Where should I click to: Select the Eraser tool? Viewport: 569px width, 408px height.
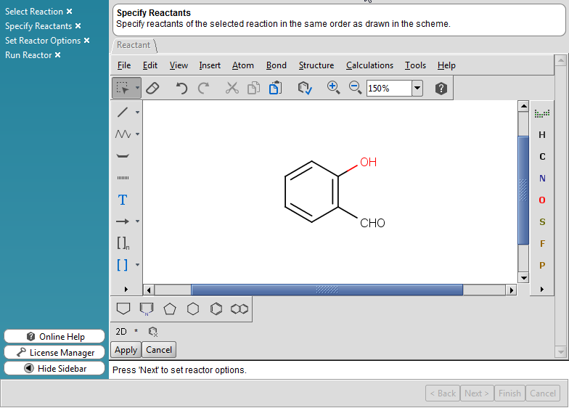[x=152, y=88]
